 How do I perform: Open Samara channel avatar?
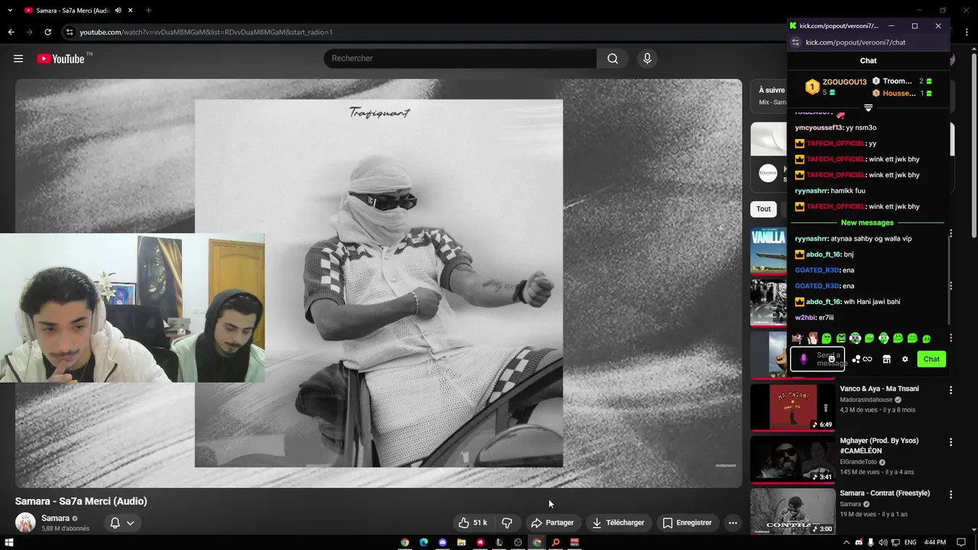coord(25,522)
